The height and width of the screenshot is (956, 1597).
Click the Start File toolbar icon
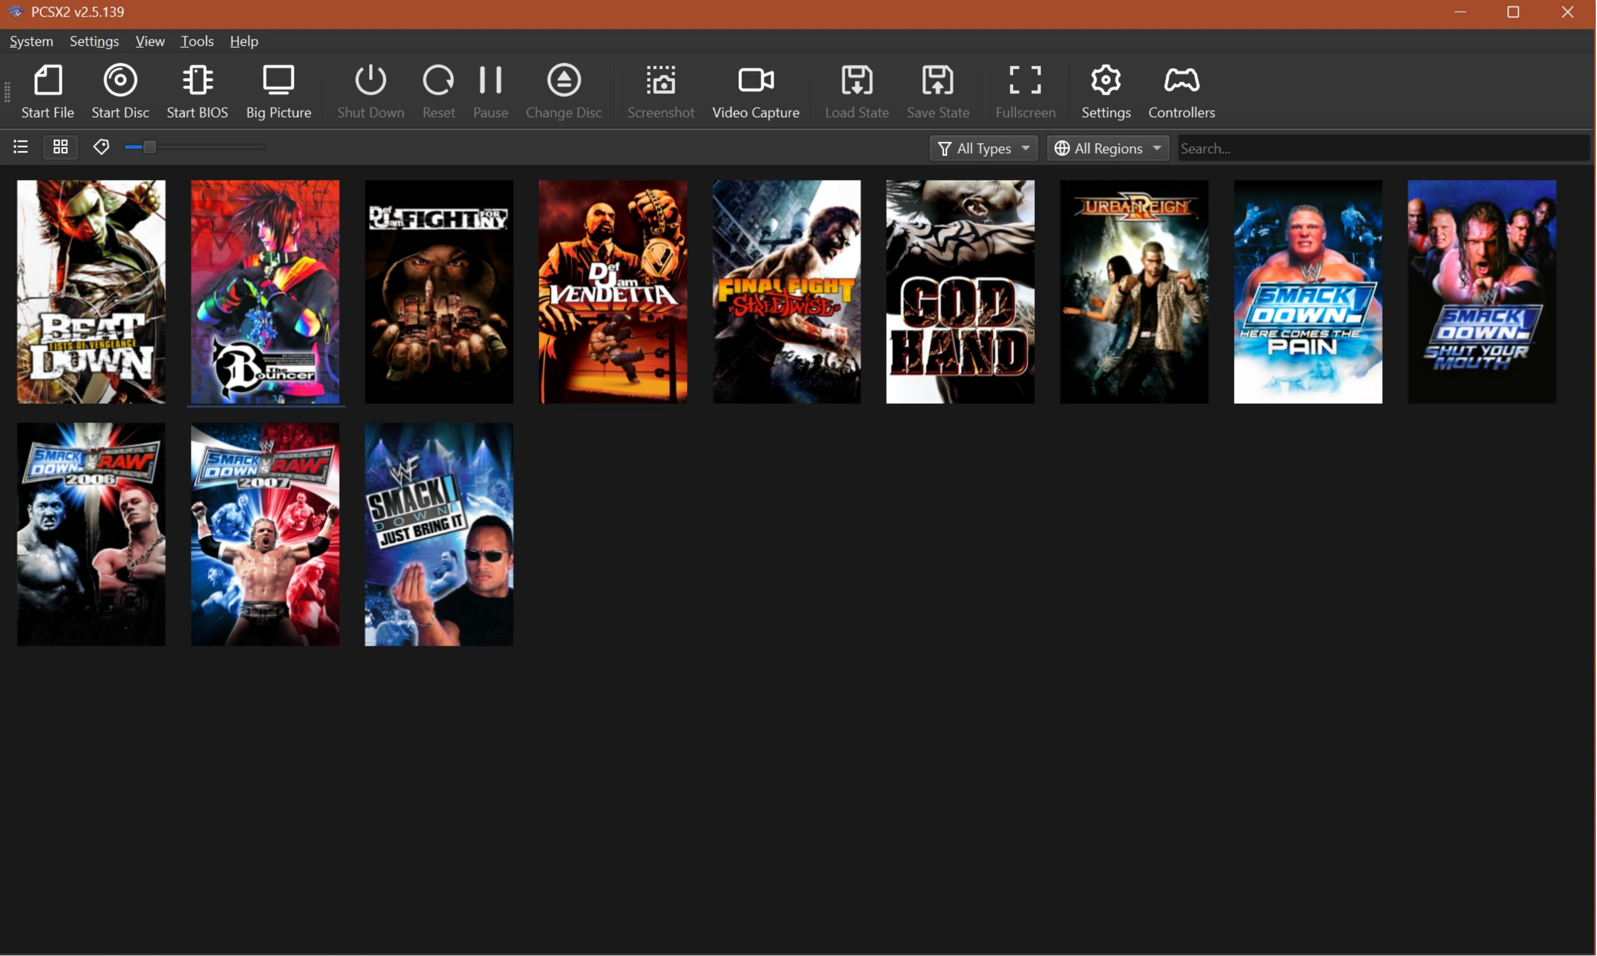pos(48,91)
